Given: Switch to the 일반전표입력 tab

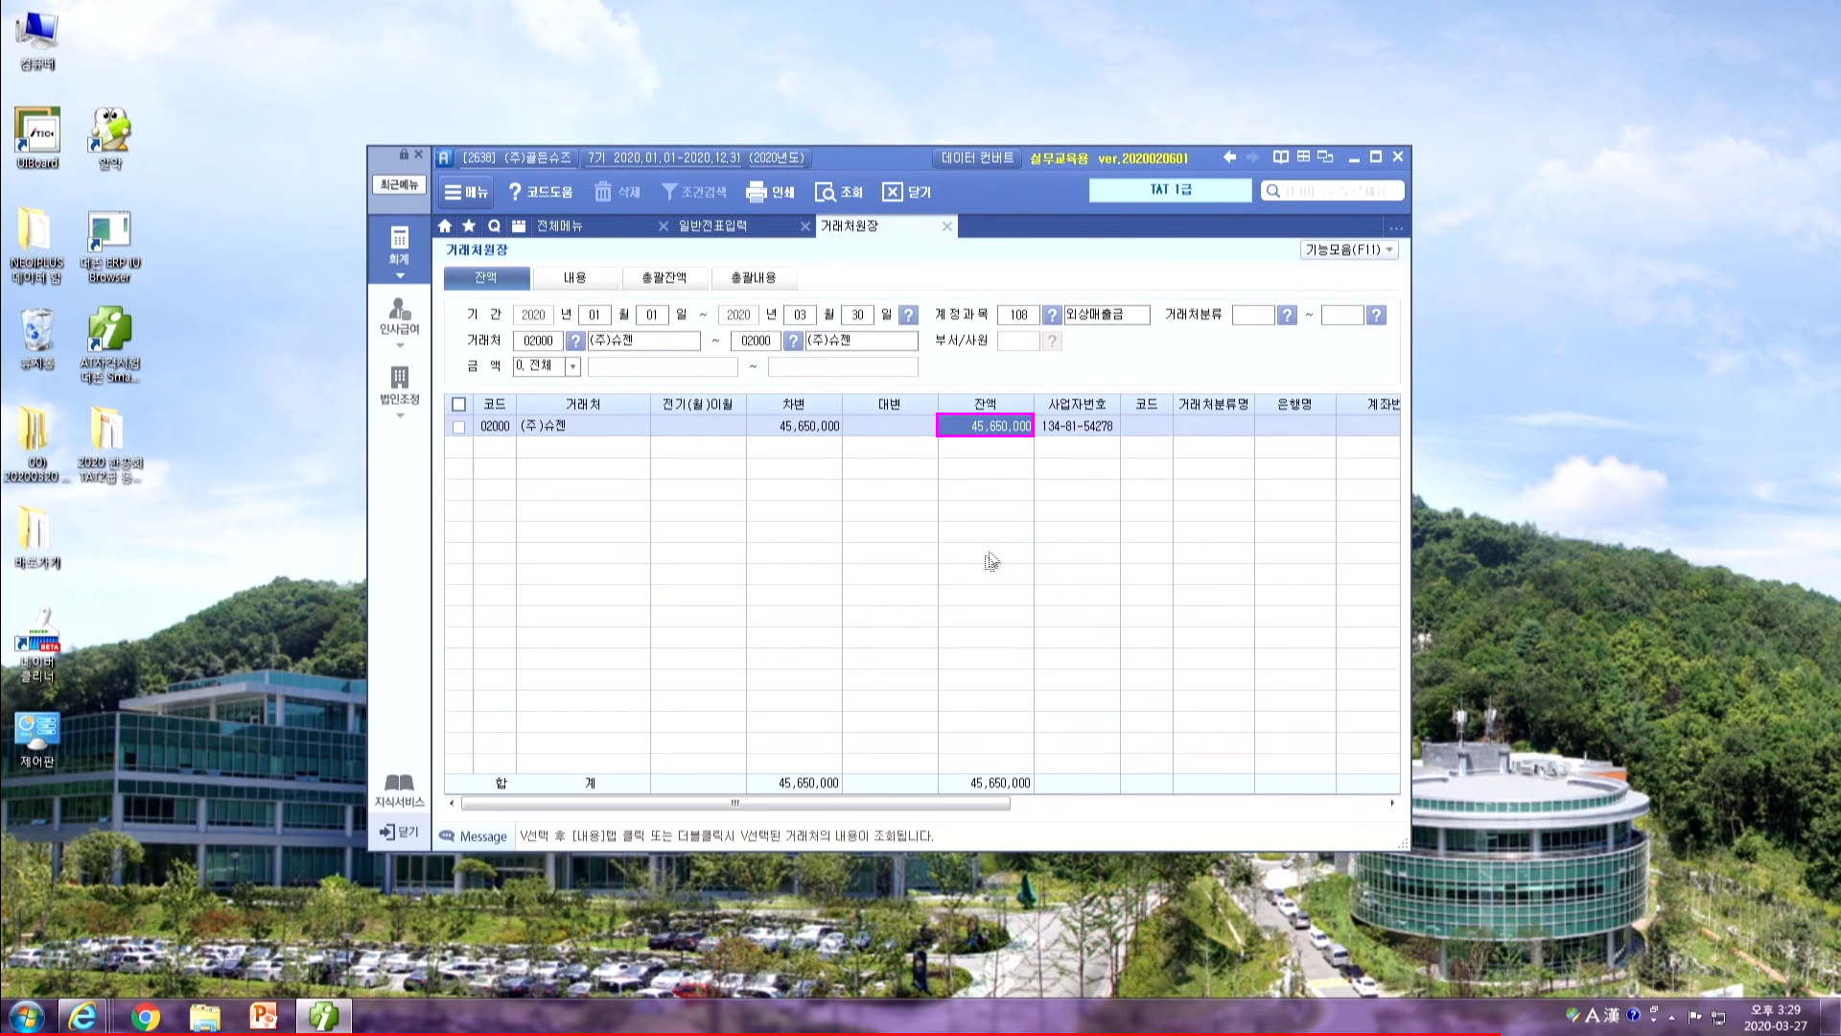Looking at the screenshot, I should (712, 226).
